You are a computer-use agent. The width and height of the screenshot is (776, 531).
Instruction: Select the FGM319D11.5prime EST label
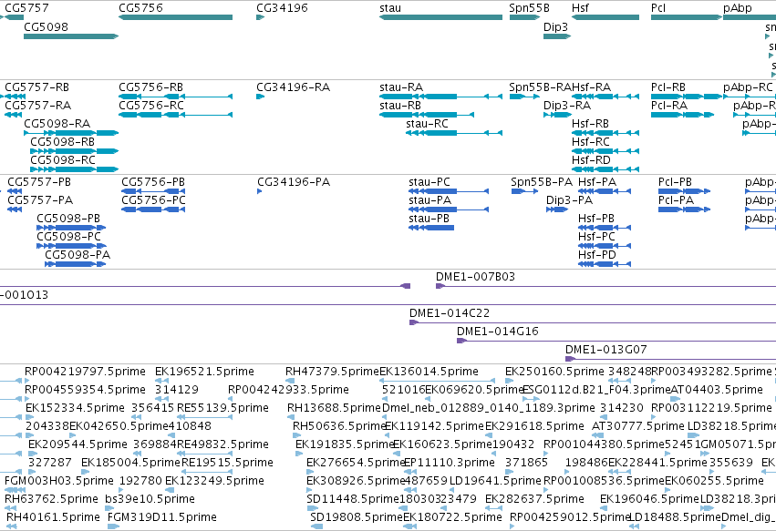click(161, 517)
